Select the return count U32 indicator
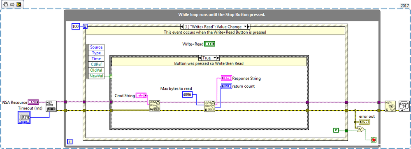Viewport: 411px width, 149px height. (226, 86)
